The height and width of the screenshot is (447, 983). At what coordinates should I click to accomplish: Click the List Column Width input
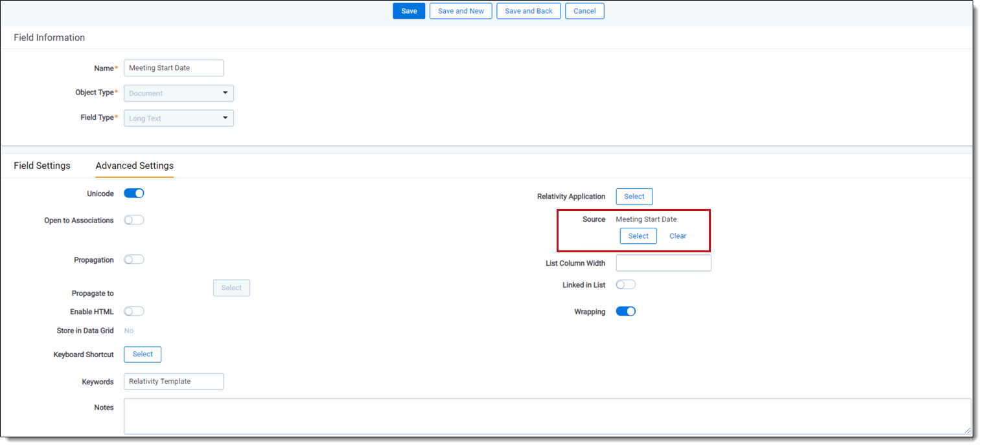pyautogui.click(x=663, y=263)
